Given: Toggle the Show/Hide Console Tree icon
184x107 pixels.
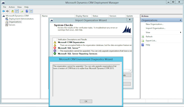Looking at the screenshot, I should coord(17,11).
